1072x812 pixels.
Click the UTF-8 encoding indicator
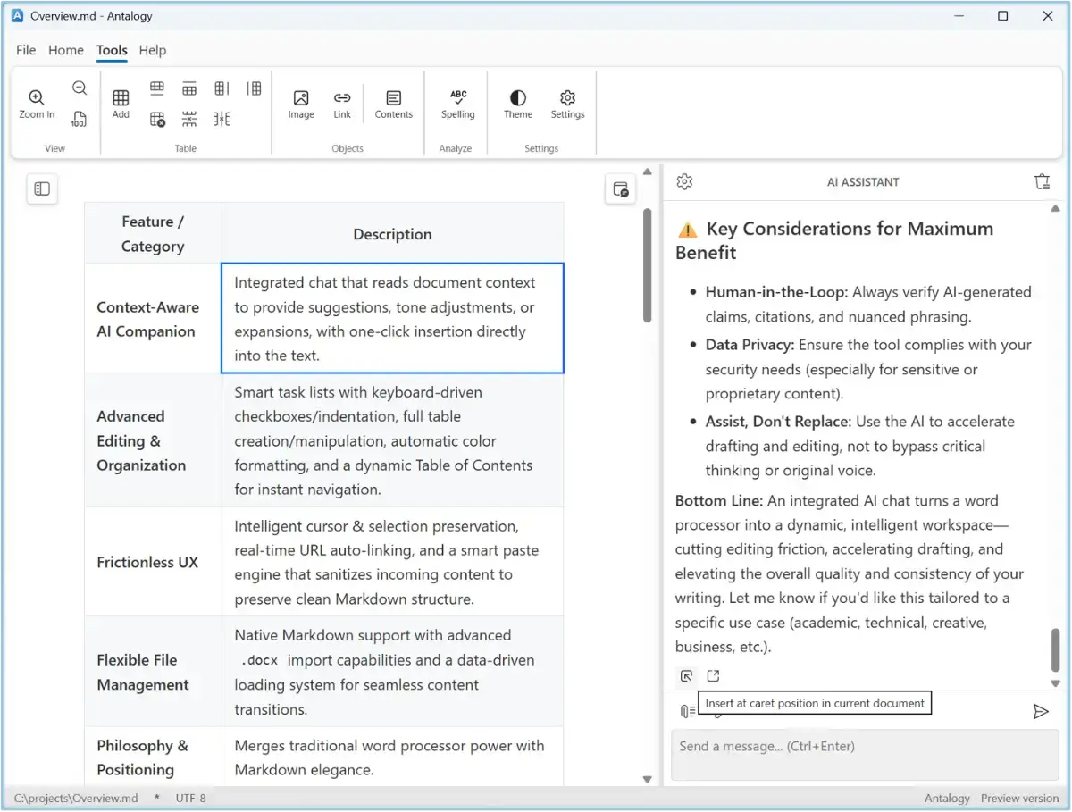(190, 798)
